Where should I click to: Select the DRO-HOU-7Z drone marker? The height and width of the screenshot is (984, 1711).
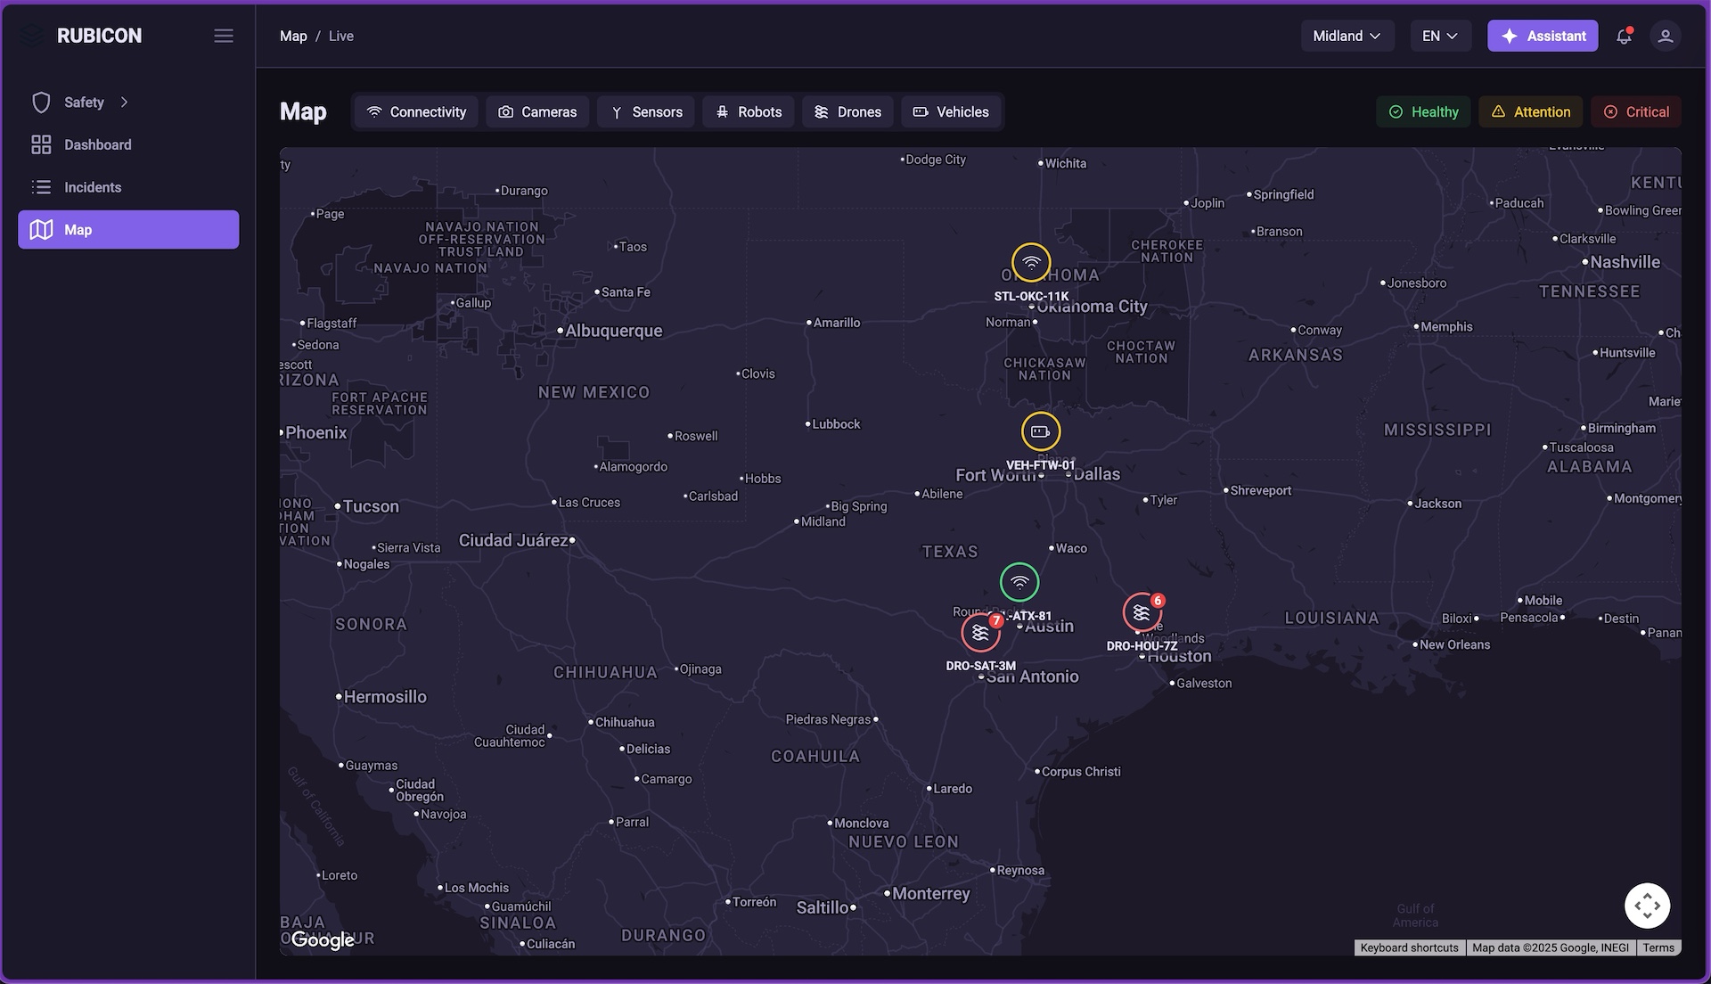click(1142, 612)
